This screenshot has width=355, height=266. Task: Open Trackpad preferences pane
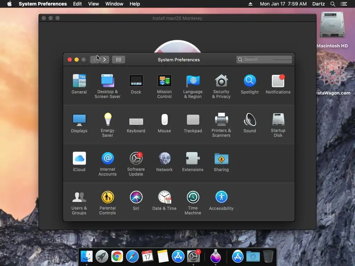coord(193,123)
